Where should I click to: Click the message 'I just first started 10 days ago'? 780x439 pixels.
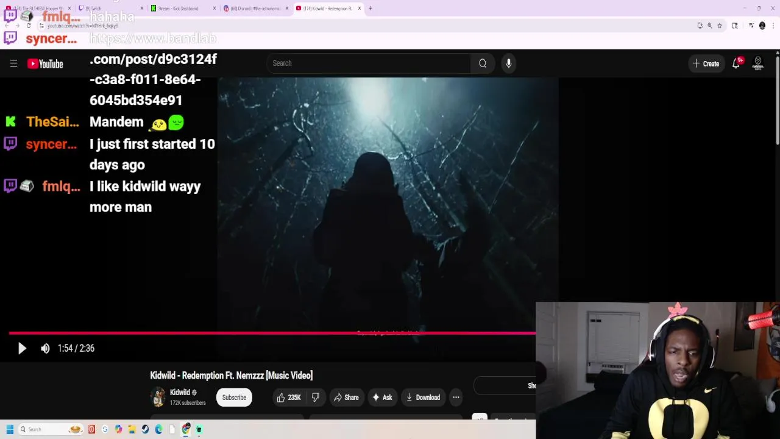(152, 154)
